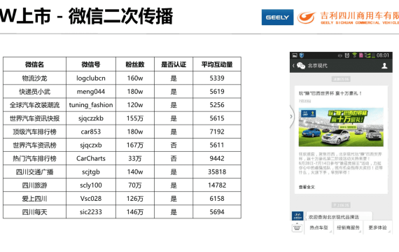Tap the article title about 巴西世界杯
399x252 pixels.
tap(330, 93)
